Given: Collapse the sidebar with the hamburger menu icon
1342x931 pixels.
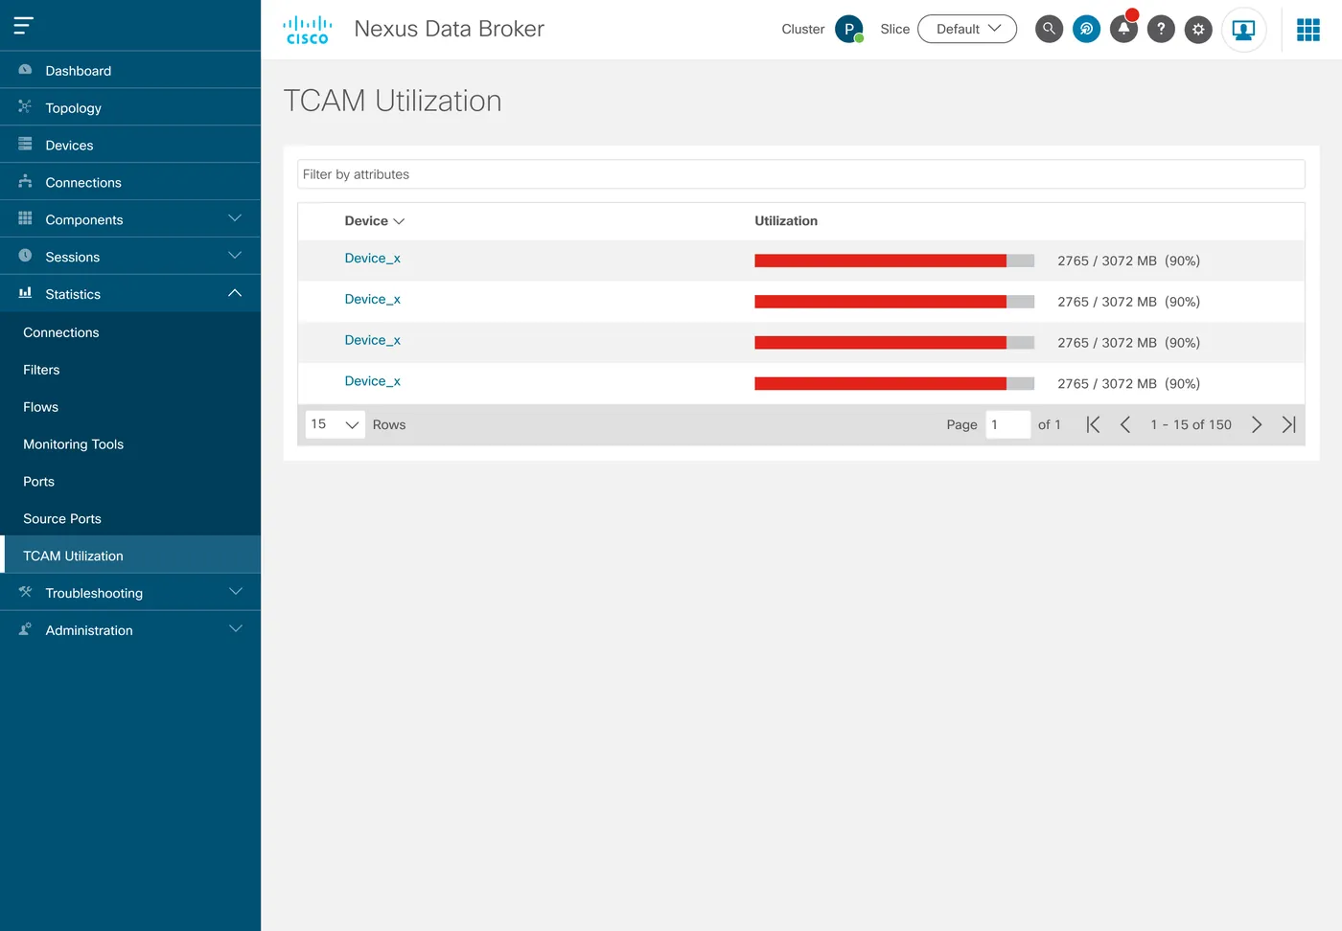Looking at the screenshot, I should click(x=24, y=26).
